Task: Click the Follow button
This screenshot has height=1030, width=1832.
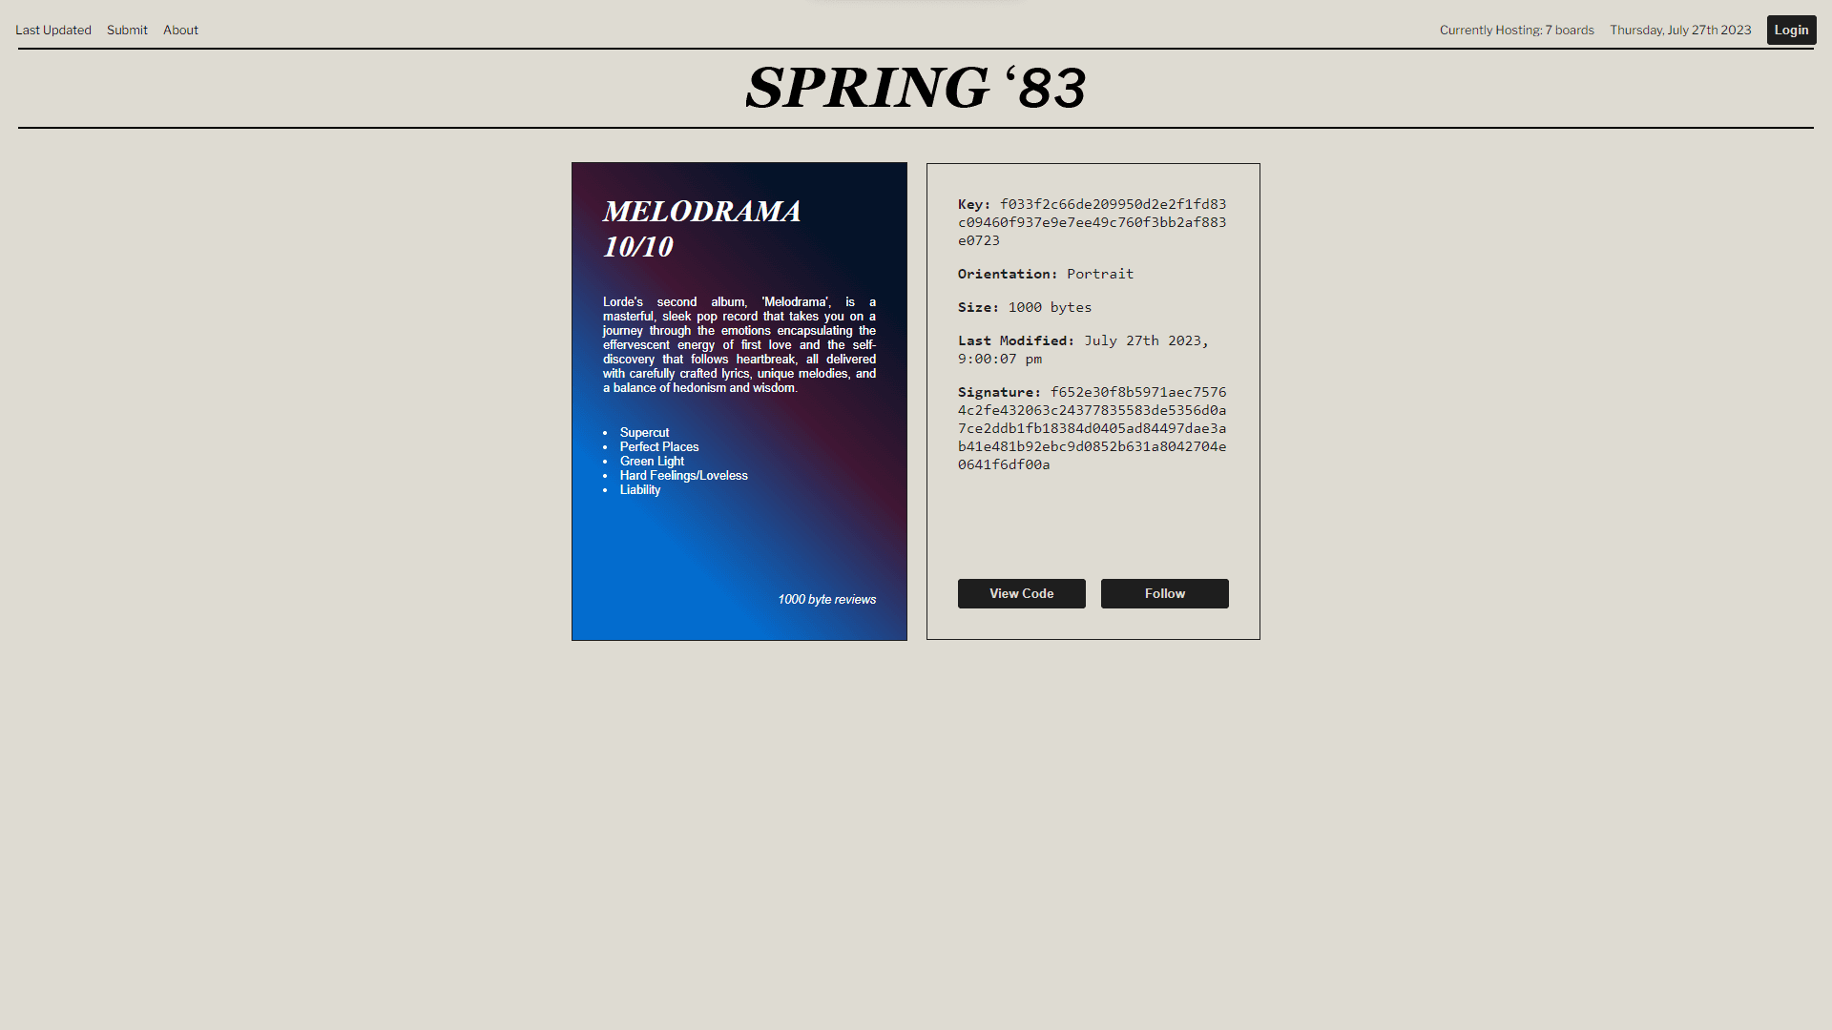Action: point(1164,592)
